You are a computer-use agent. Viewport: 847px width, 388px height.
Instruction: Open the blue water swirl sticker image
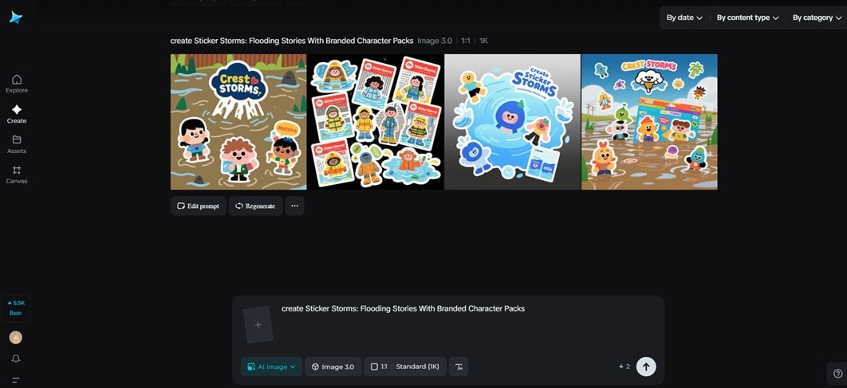[512, 122]
